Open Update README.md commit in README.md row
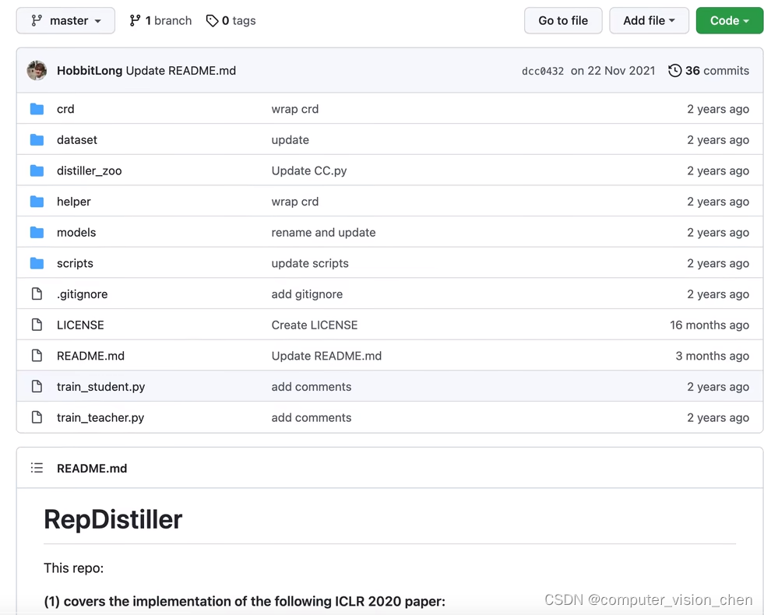The height and width of the screenshot is (615, 764). [326, 356]
